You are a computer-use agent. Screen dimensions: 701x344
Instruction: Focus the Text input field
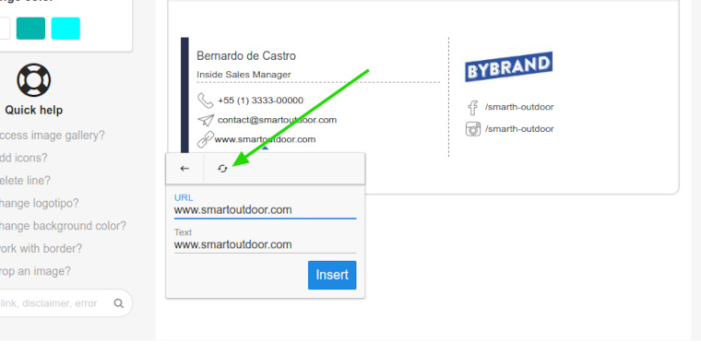tap(265, 244)
